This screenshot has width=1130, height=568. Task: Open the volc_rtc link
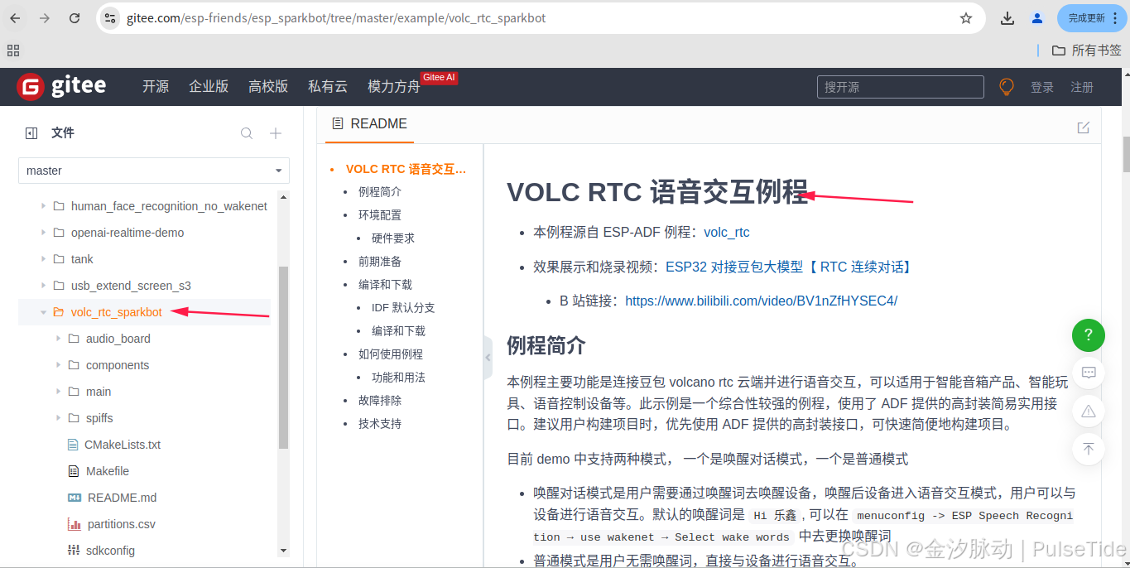[x=727, y=233]
